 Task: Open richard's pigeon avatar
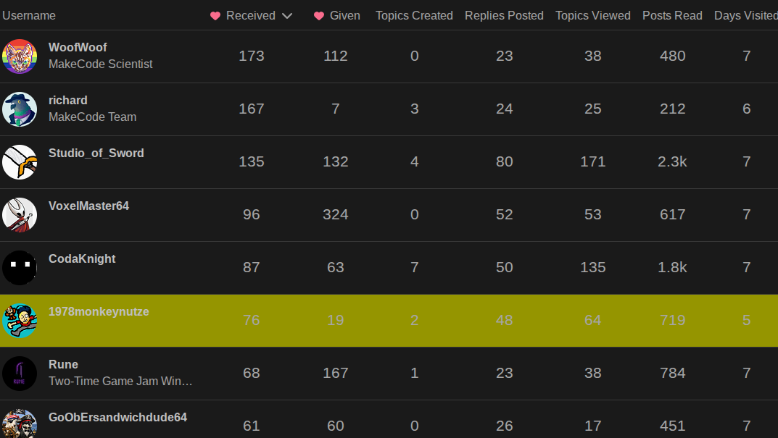20,109
